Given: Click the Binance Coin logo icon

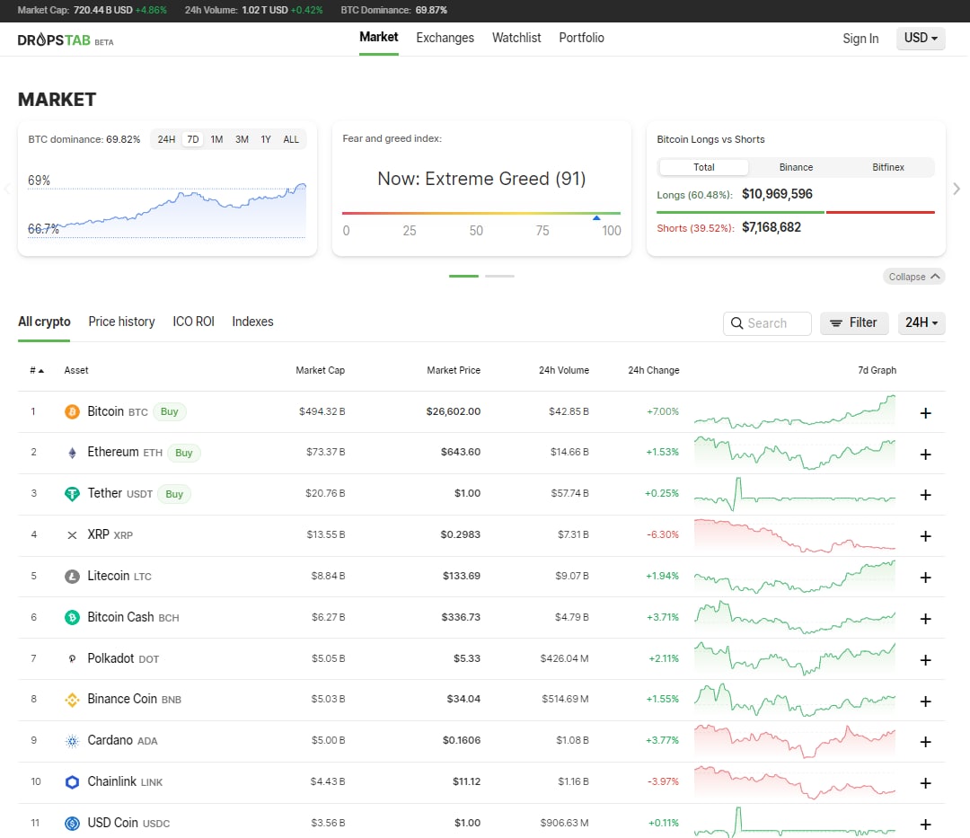Looking at the screenshot, I should point(72,700).
